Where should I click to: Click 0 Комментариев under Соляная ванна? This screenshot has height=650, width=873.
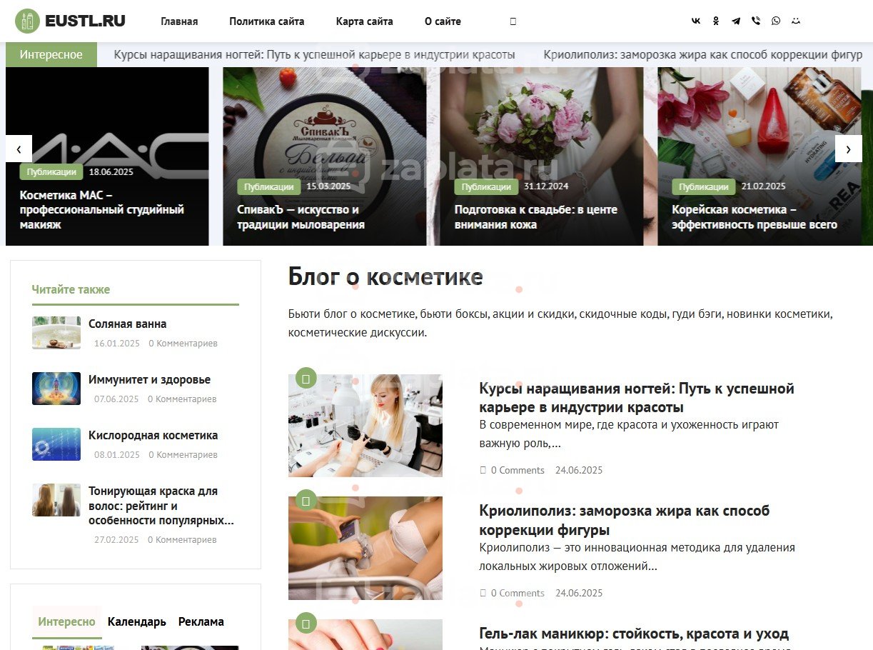[x=183, y=344]
